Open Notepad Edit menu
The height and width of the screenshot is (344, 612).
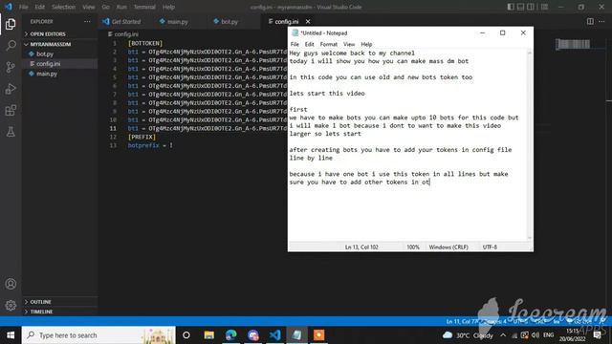tap(309, 44)
